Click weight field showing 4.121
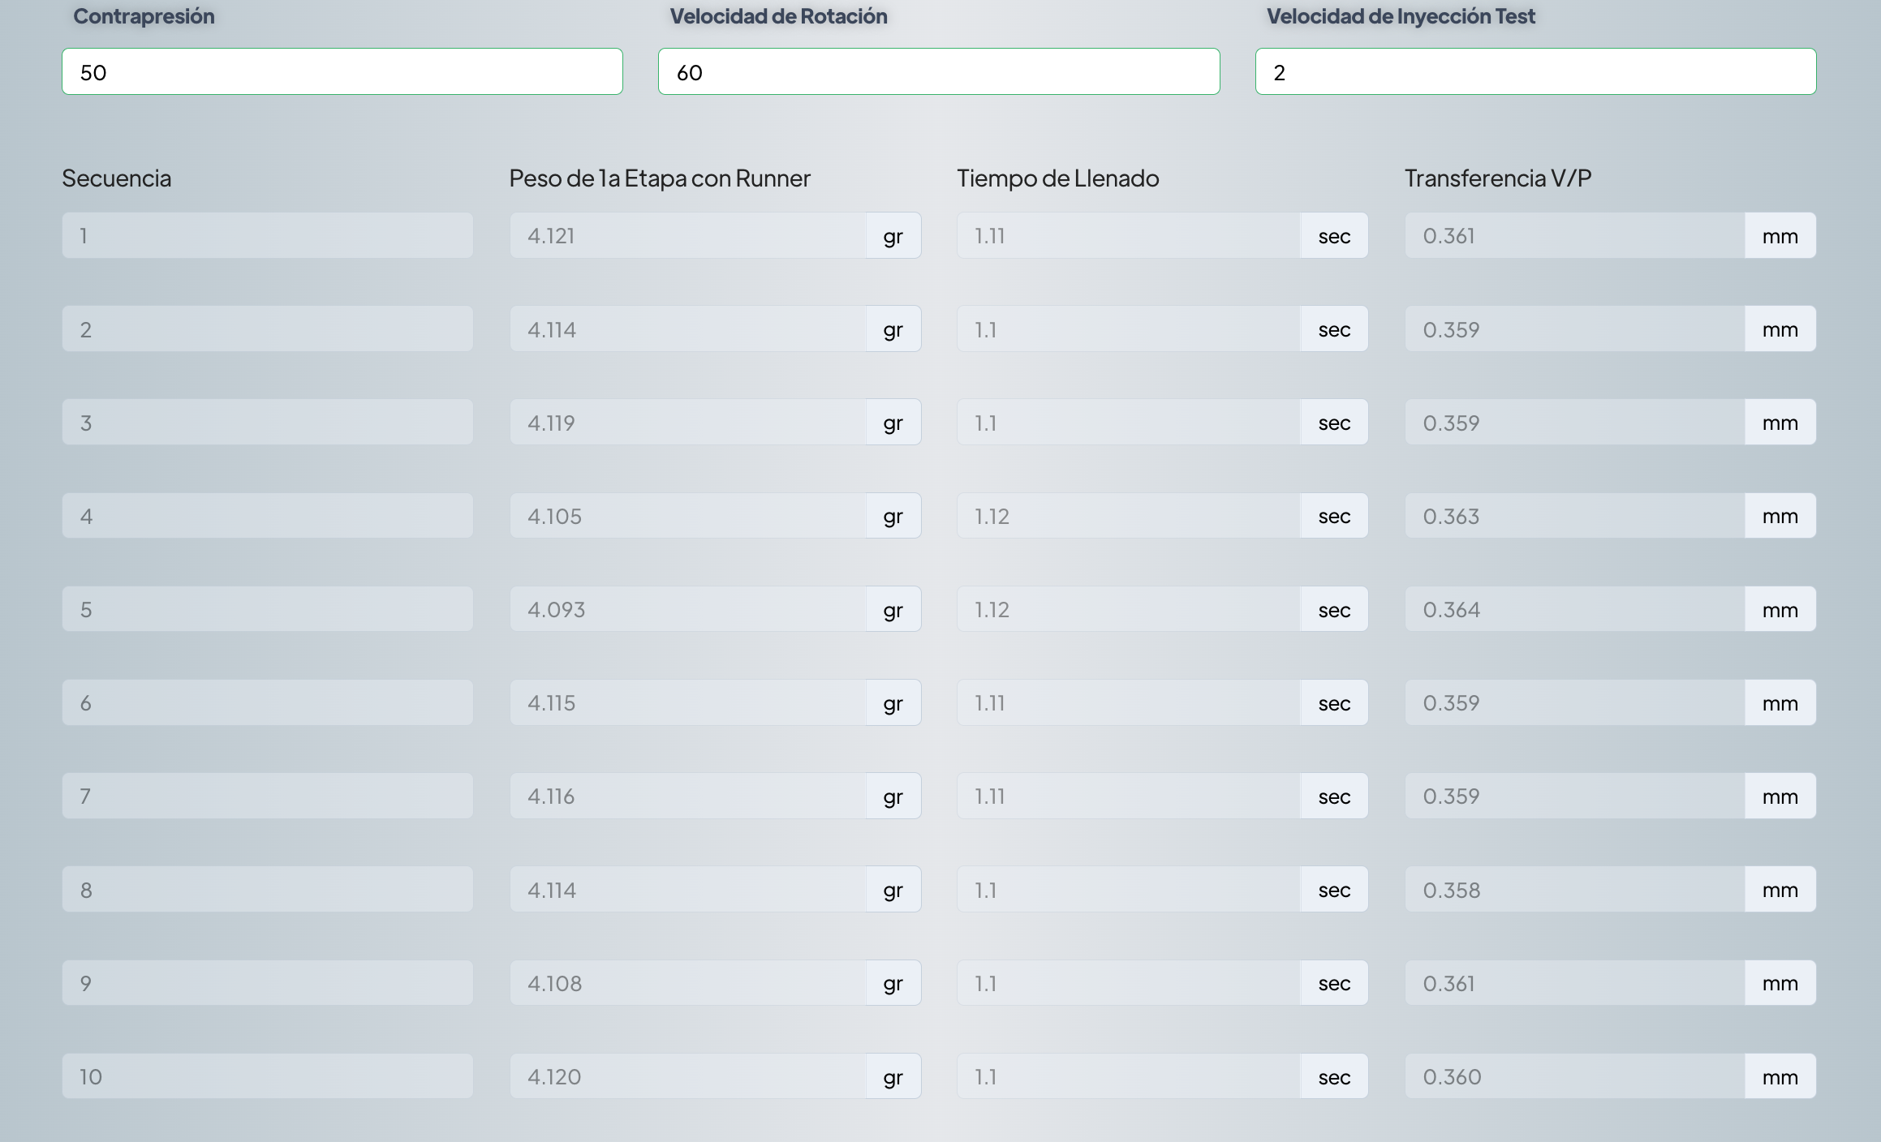The image size is (1881, 1142). point(687,236)
